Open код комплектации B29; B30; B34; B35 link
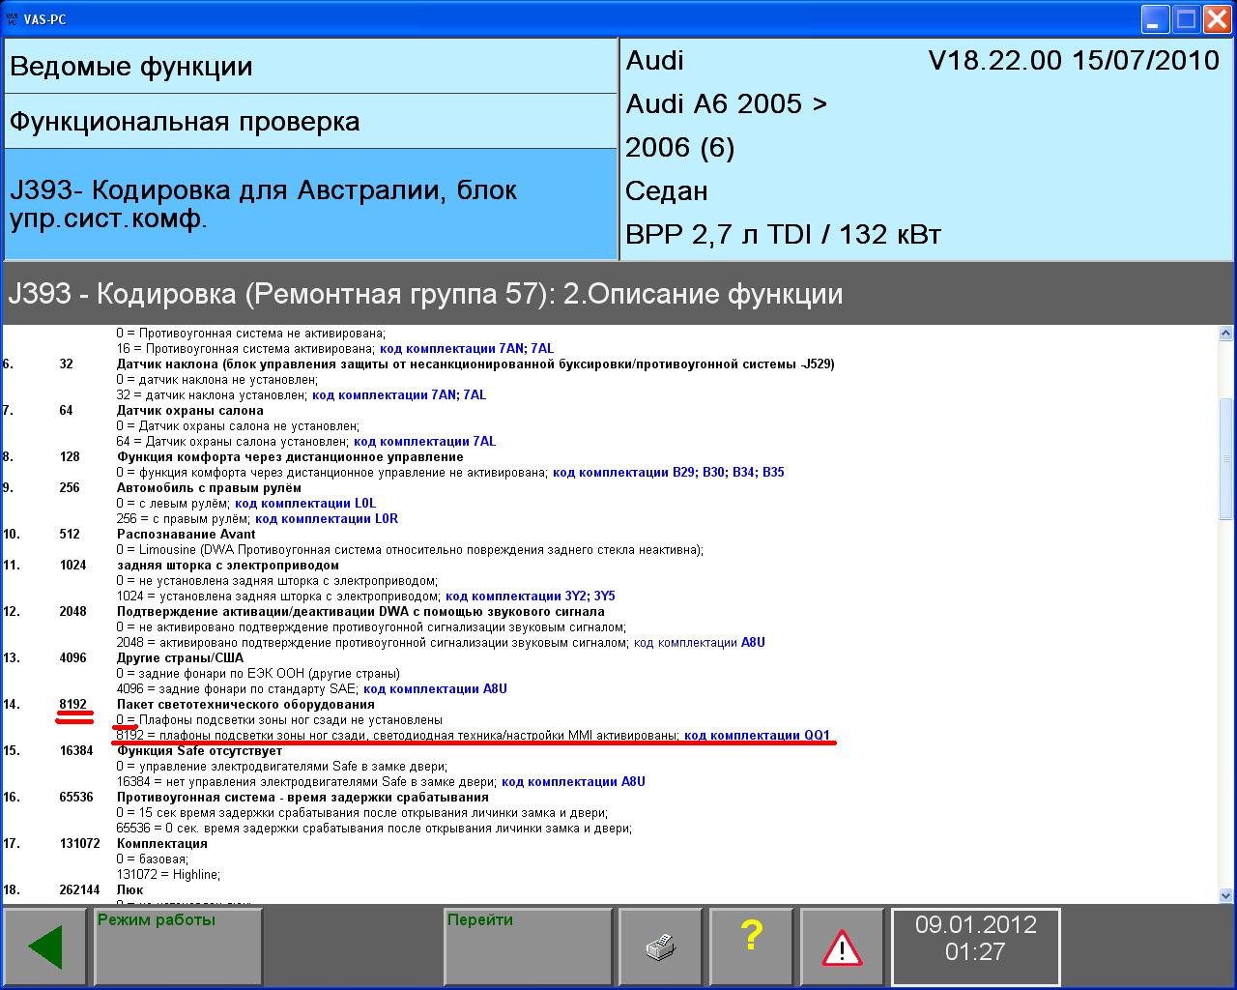The width and height of the screenshot is (1237, 990). (669, 473)
